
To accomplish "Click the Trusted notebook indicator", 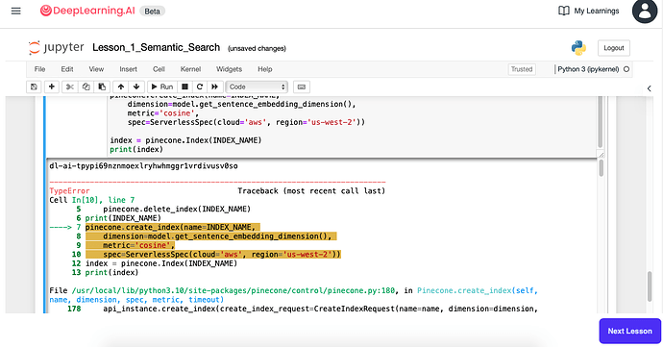I will tap(522, 69).
